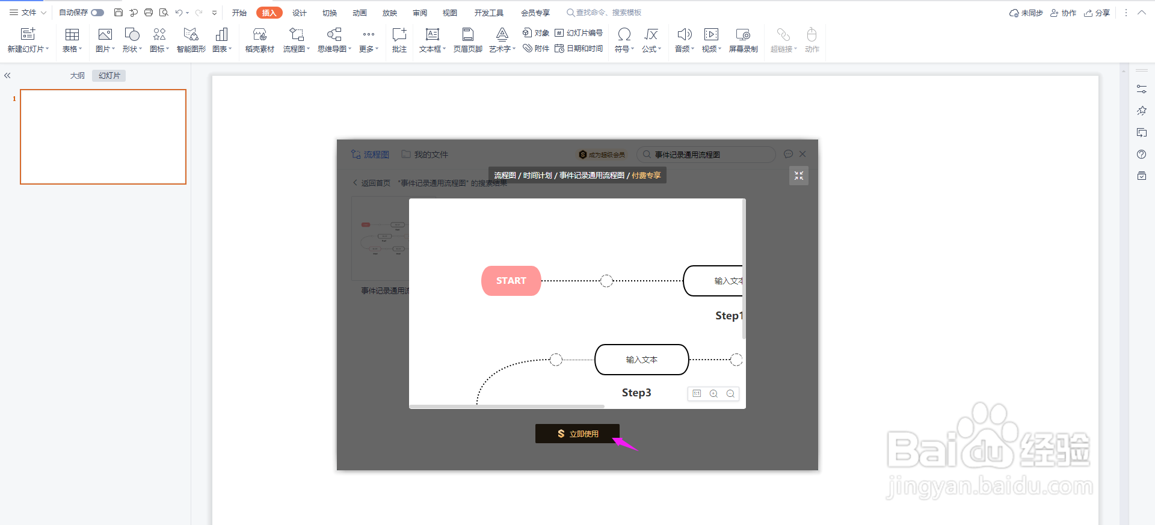Viewport: 1155px width, 525px height.
Task: Click the 流程图 tab in dialog
Action: pos(371,155)
